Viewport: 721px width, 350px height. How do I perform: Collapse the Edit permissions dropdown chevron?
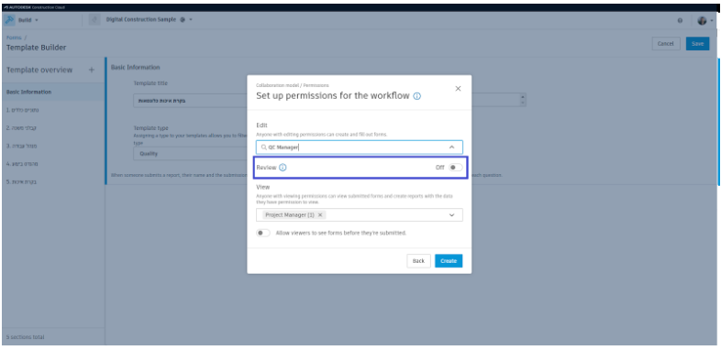(451, 147)
